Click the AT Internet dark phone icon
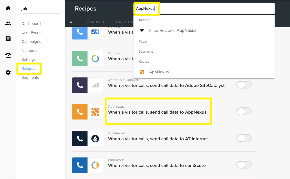290x179 pixels. click(x=80, y=138)
